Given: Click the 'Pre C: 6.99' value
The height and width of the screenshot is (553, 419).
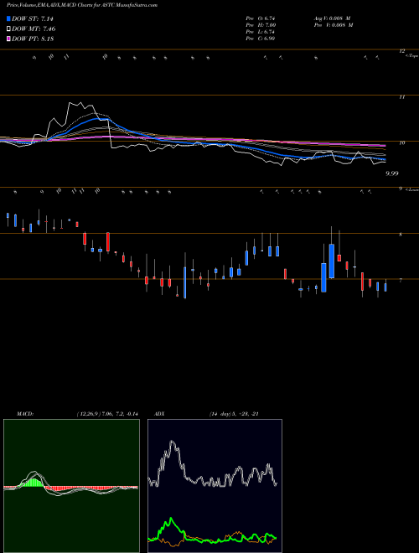Looking at the screenshot, I should click(261, 39).
